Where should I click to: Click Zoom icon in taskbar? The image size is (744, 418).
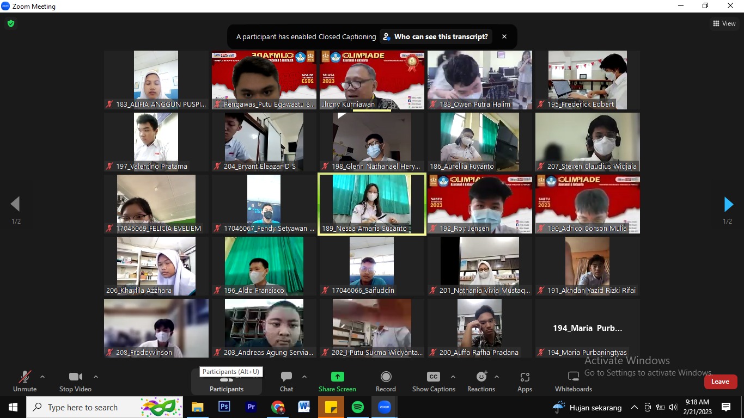[385, 407]
